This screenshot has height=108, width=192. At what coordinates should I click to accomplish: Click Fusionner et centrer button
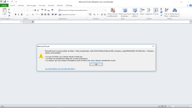tap(67, 14)
